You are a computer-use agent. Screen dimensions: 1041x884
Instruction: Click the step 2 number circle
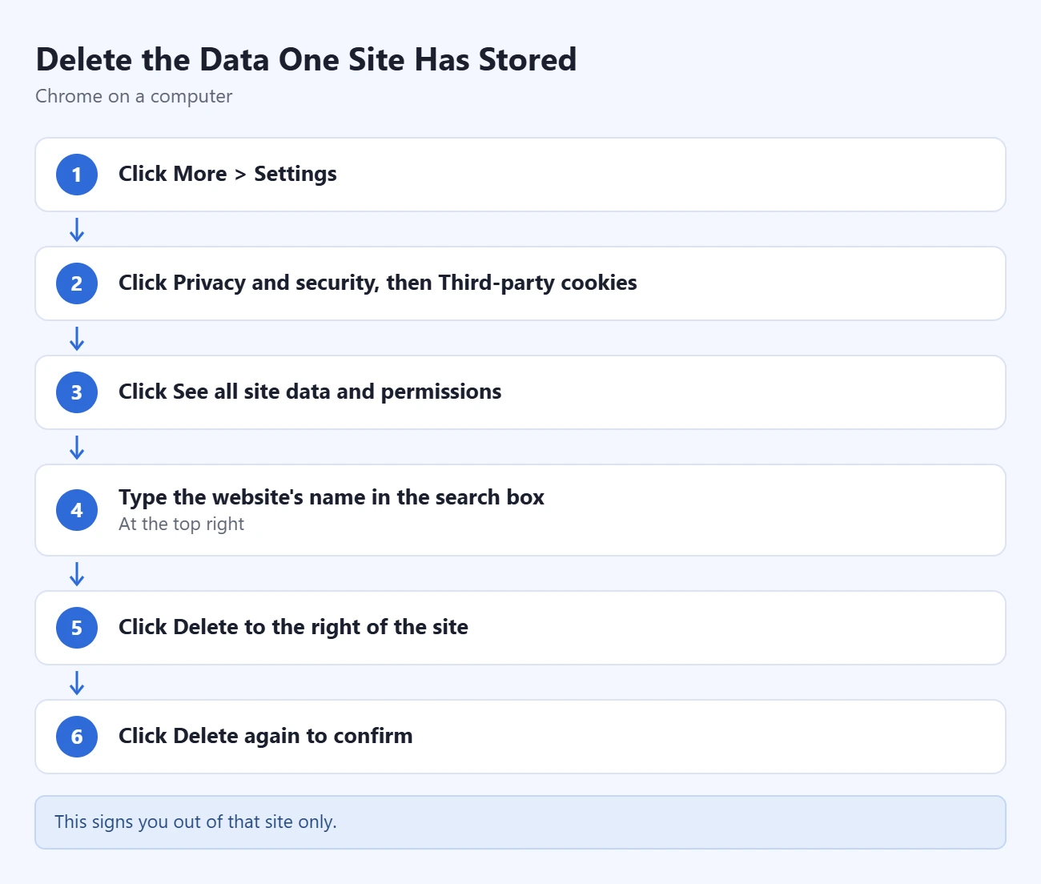click(x=77, y=283)
